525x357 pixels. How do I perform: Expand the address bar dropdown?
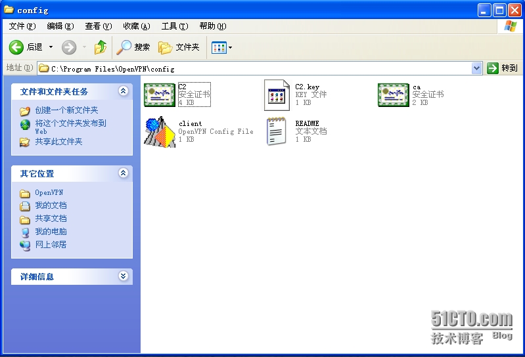point(476,68)
